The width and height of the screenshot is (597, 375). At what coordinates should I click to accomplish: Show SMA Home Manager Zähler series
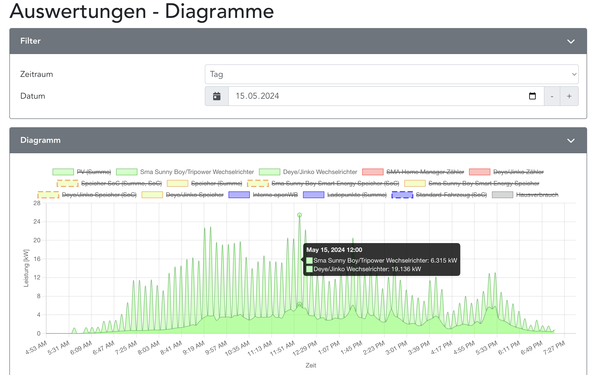425,172
